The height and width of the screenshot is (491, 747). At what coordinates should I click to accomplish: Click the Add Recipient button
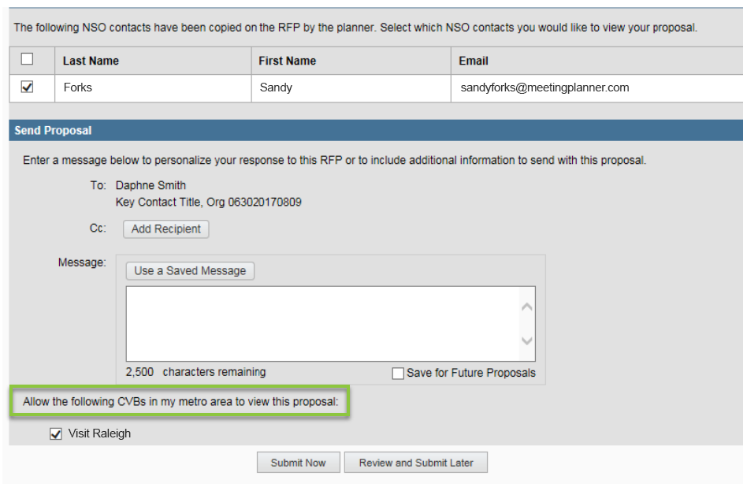click(x=165, y=229)
